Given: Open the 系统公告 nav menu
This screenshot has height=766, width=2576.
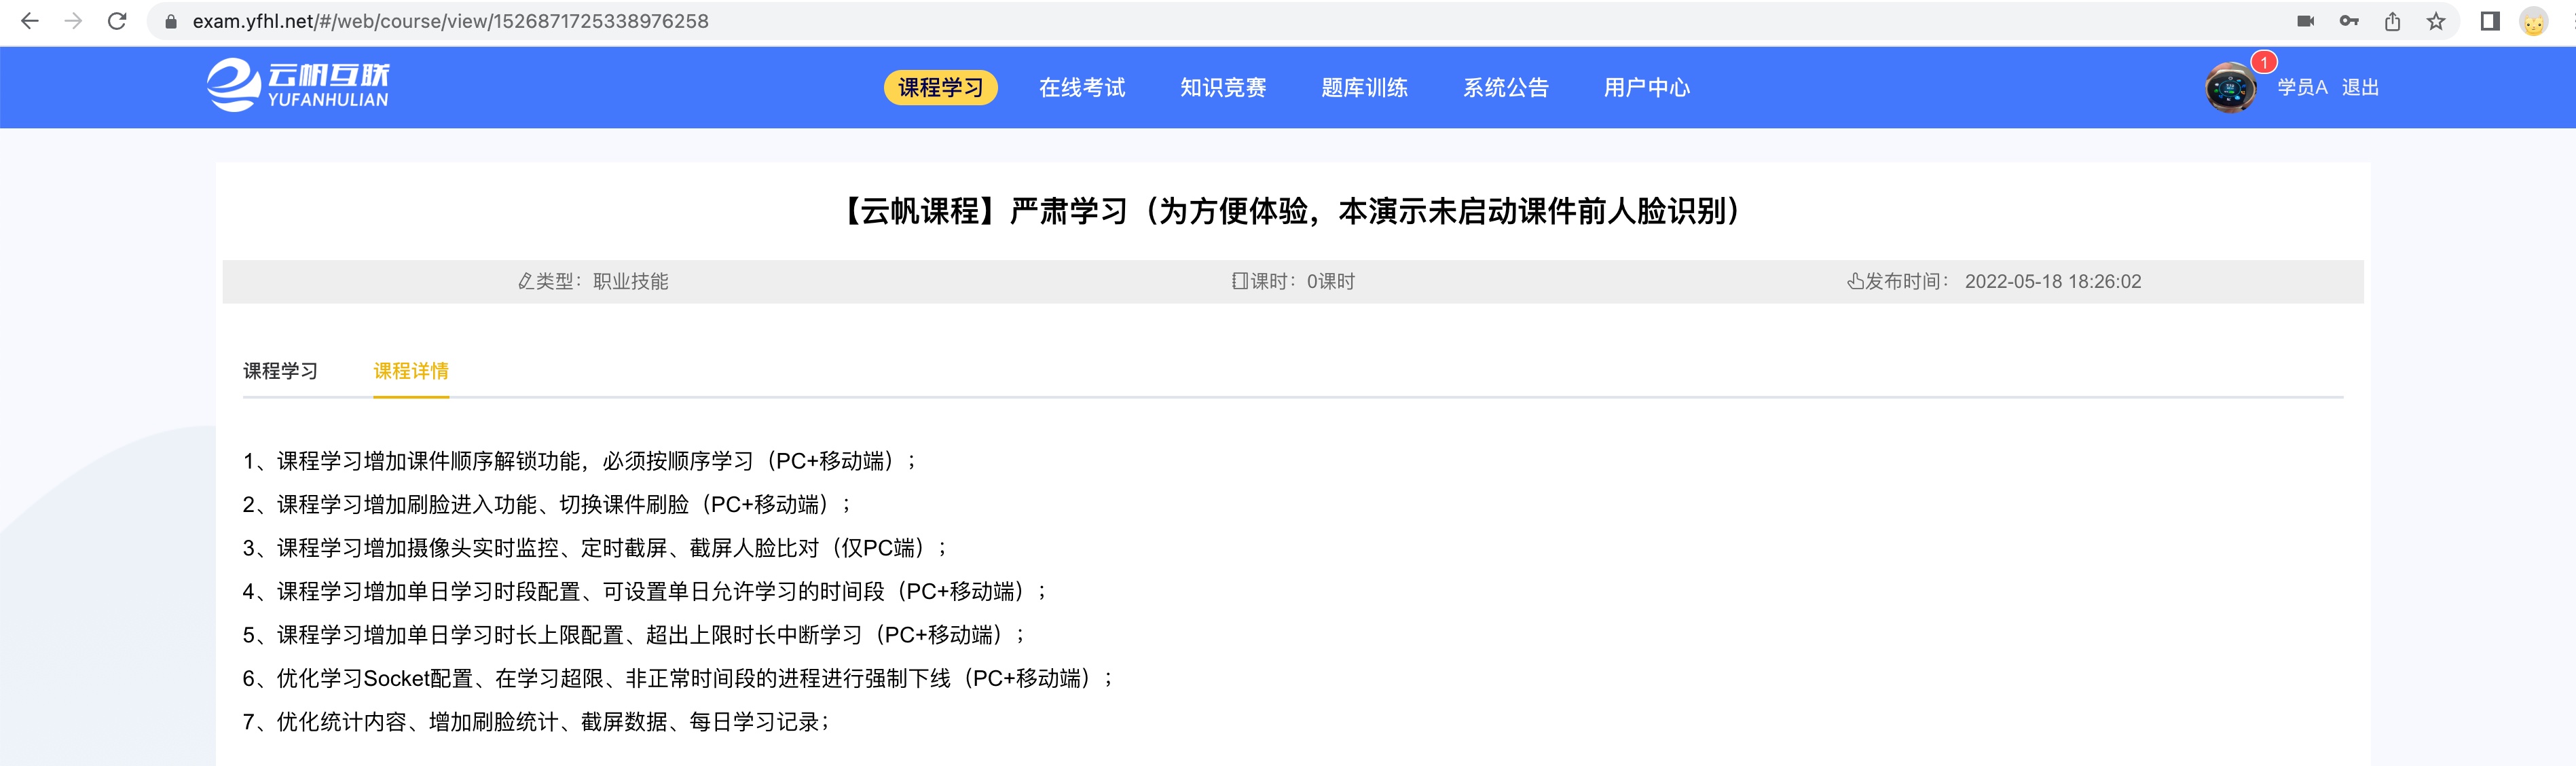Looking at the screenshot, I should (x=1505, y=88).
